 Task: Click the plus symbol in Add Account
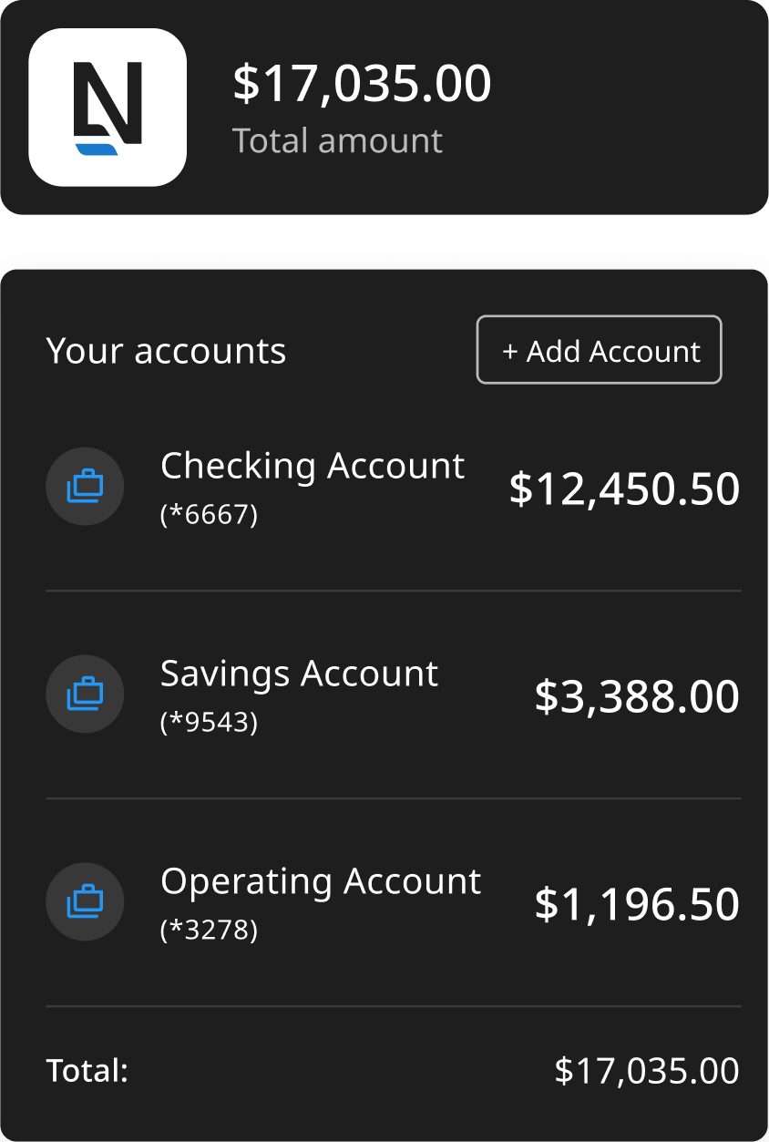[x=510, y=349]
